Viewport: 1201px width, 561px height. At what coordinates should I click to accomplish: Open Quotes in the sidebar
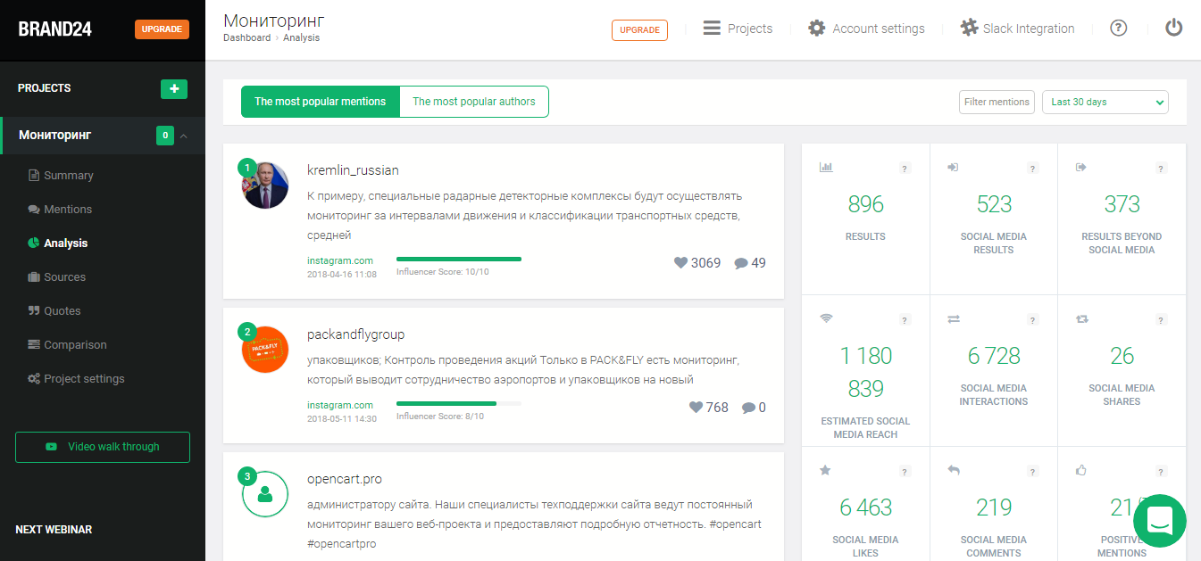click(63, 311)
